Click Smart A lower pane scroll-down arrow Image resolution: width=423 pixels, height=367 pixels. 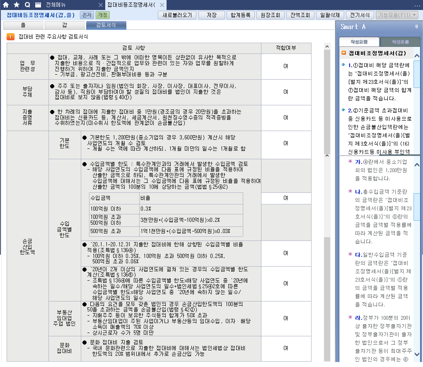[x=417, y=354]
